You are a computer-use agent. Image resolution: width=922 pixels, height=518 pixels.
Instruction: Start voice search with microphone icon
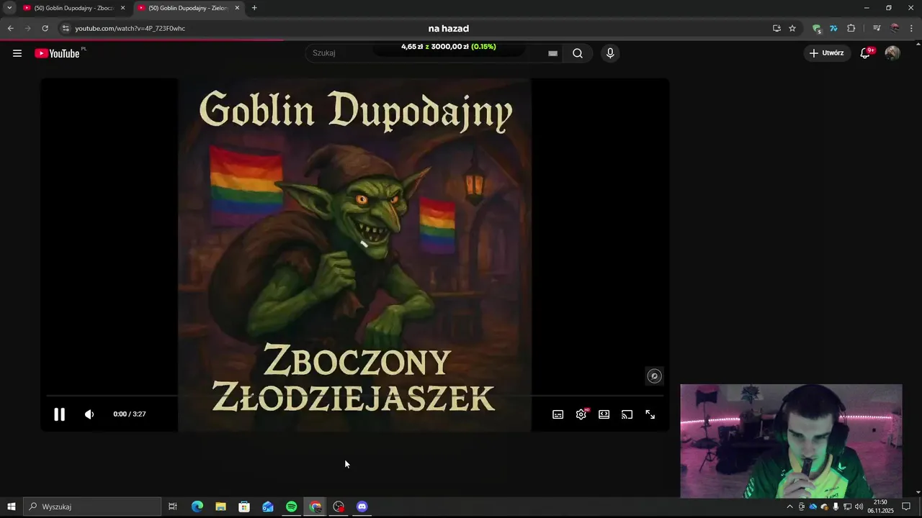pyautogui.click(x=610, y=53)
